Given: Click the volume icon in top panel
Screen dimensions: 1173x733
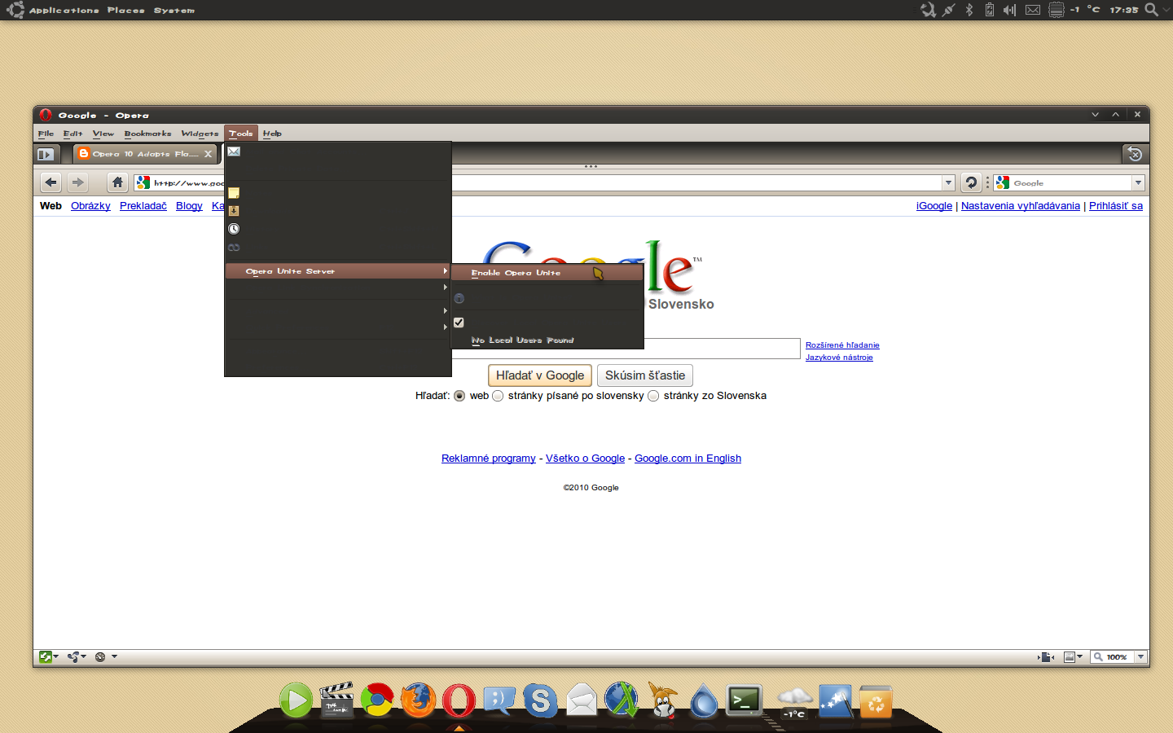Looking at the screenshot, I should (1010, 10).
